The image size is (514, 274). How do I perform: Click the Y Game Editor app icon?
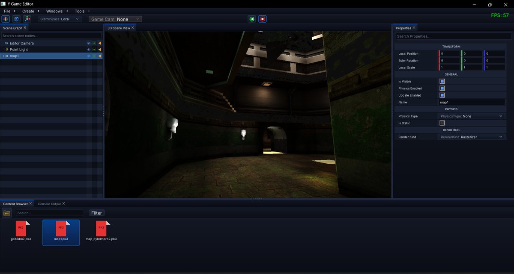pyautogui.click(x=4, y=4)
